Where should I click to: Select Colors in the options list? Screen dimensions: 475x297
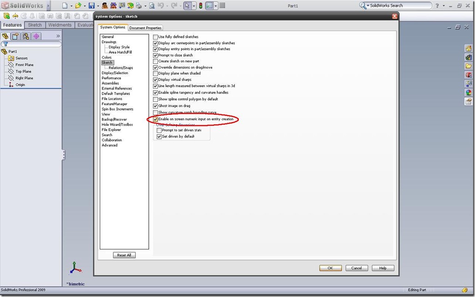coord(107,58)
